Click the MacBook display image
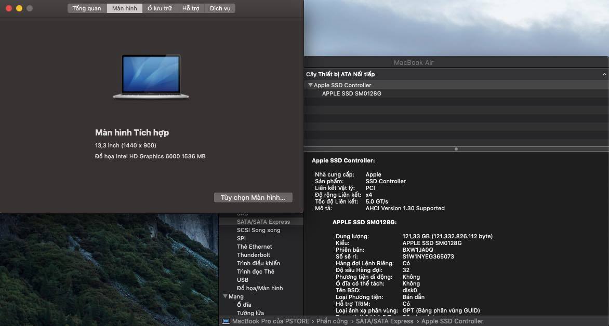The image size is (609, 326). (151, 76)
